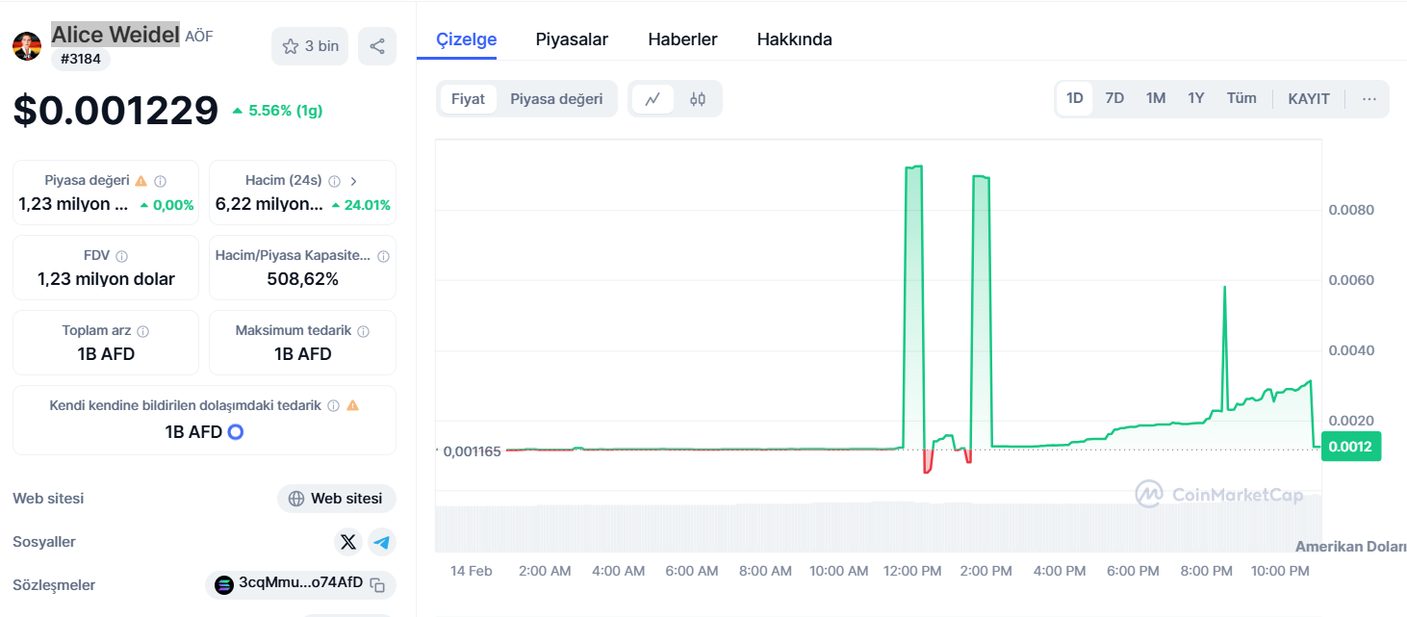This screenshot has height=617, width=1407.
Task: Click warning triangle beside dolaşımdaki tedarik
Action: click(x=352, y=406)
